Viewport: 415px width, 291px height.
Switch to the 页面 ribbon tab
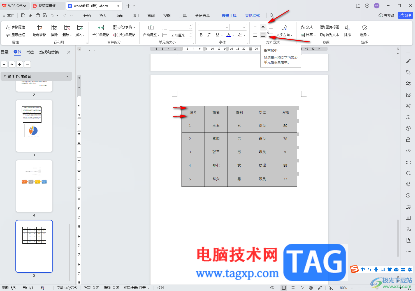click(119, 16)
